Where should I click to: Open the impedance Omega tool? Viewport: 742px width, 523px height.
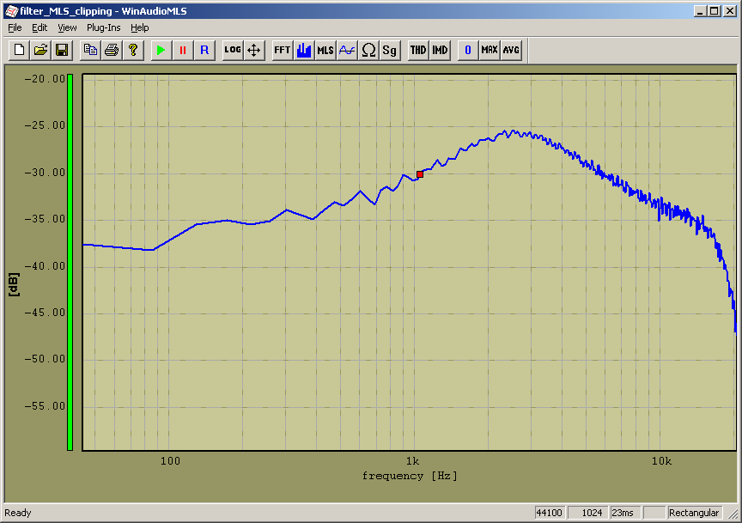368,50
